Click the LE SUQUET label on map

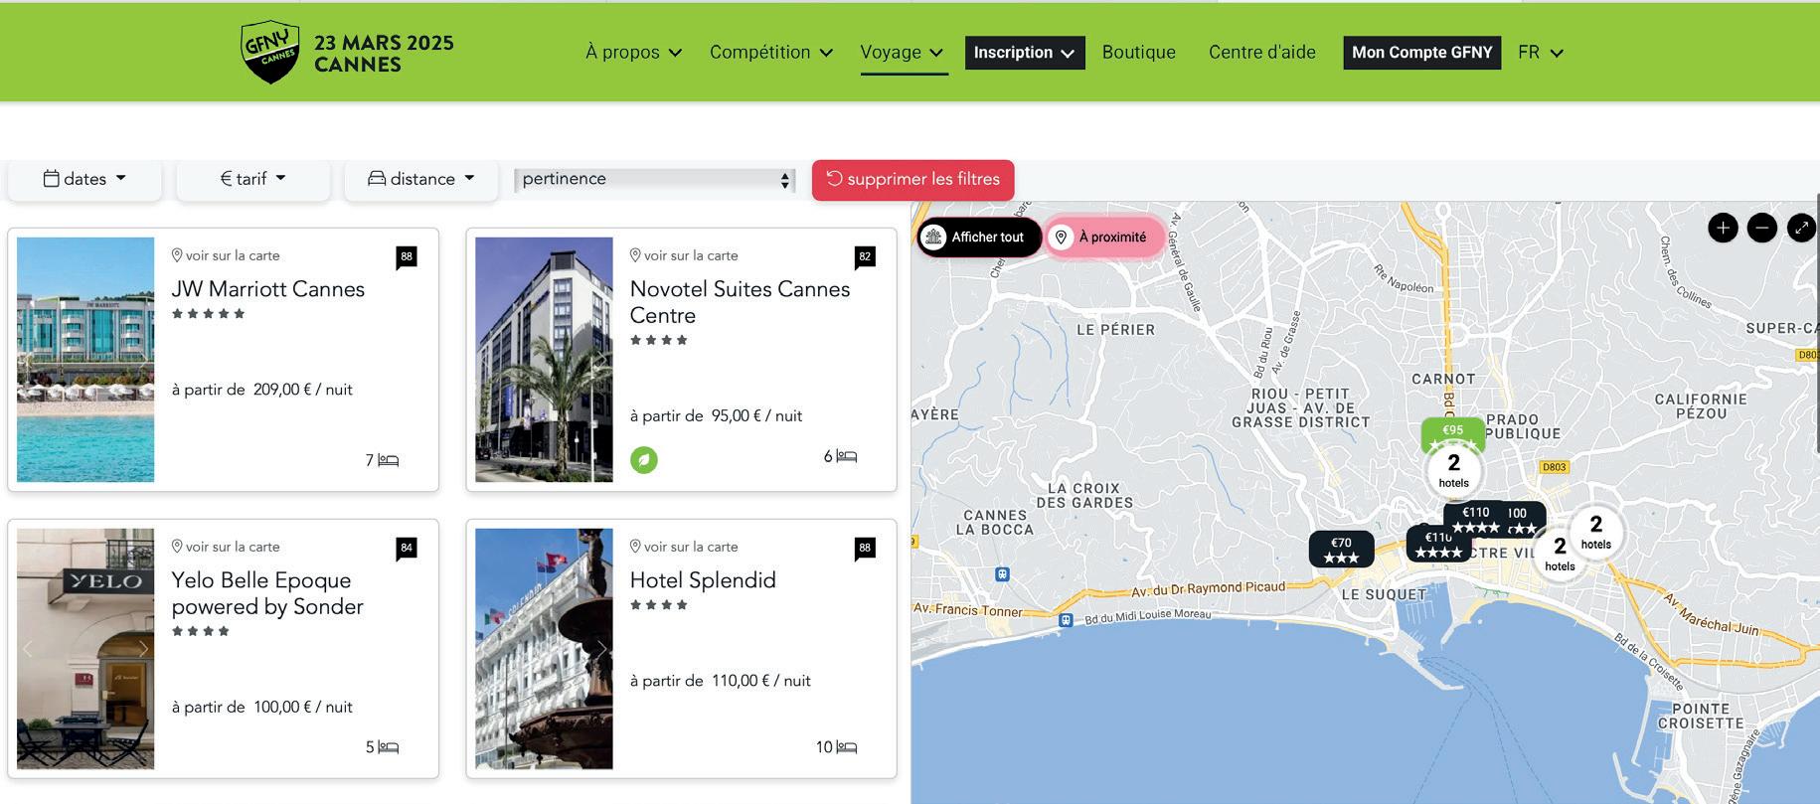1384,594
